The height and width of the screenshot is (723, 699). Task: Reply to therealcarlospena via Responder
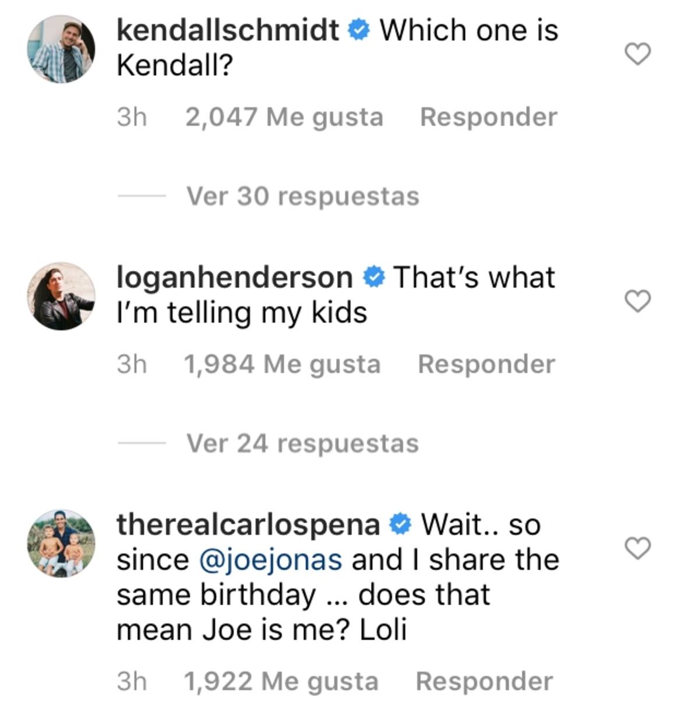484,681
